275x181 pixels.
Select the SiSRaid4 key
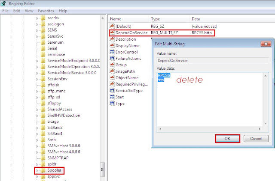55,134
